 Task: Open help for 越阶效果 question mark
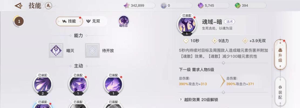(x=181, y=100)
